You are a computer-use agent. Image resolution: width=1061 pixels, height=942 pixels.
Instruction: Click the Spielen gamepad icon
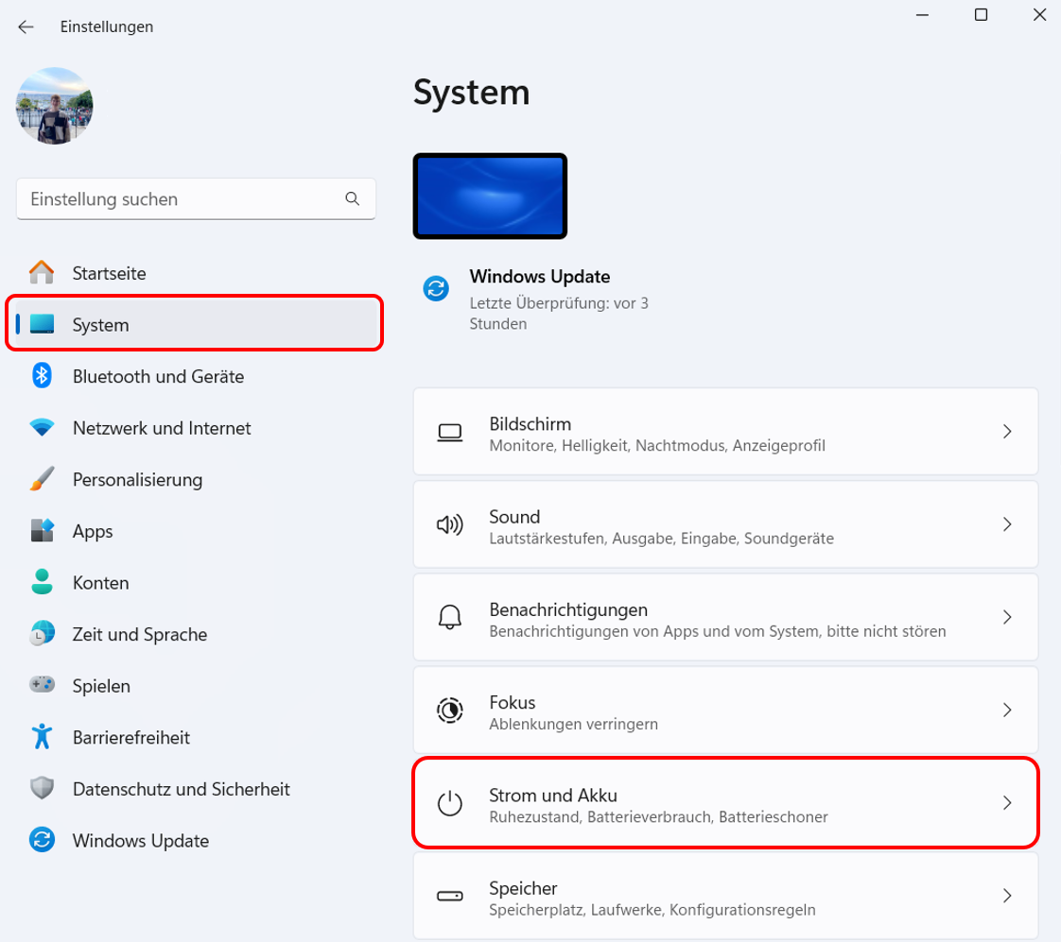point(42,686)
